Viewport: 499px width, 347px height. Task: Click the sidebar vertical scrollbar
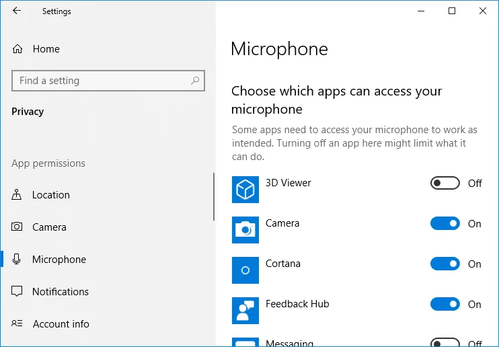[x=214, y=197]
